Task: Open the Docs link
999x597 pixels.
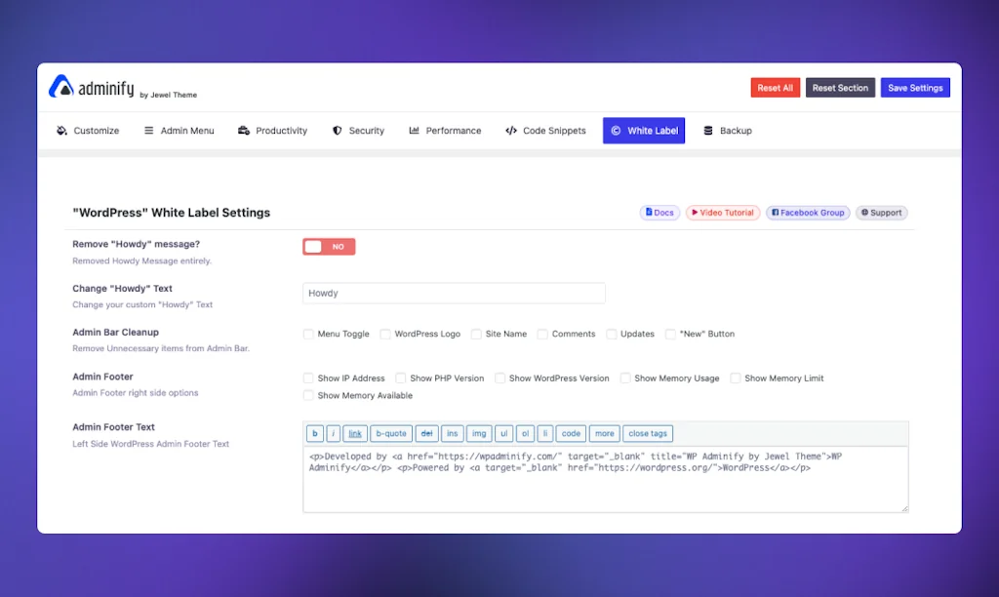Action: pos(659,212)
